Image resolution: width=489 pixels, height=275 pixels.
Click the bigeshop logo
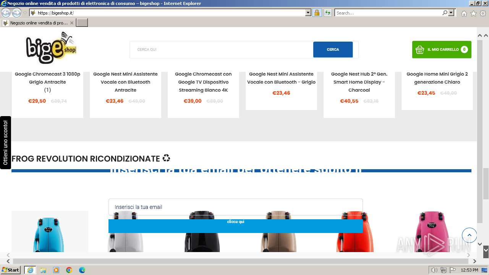pyautogui.click(x=51, y=49)
